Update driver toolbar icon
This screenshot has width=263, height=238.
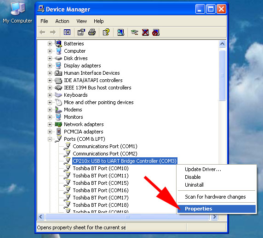click(x=135, y=32)
